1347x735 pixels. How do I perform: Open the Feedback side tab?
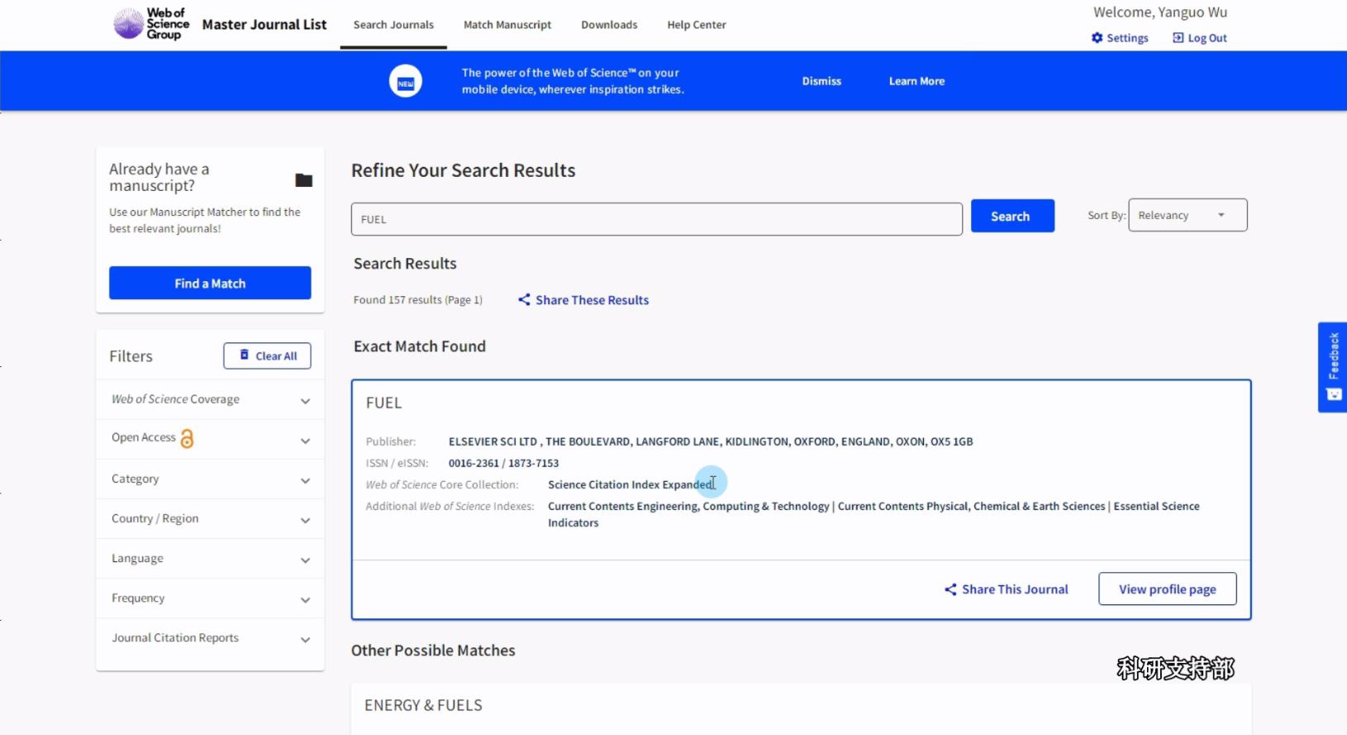1332,366
